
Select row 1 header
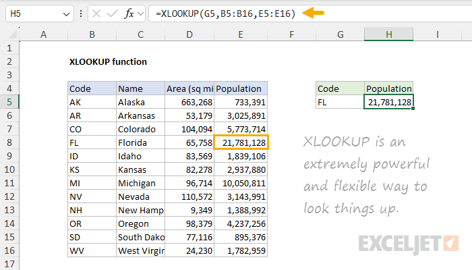coord(9,48)
